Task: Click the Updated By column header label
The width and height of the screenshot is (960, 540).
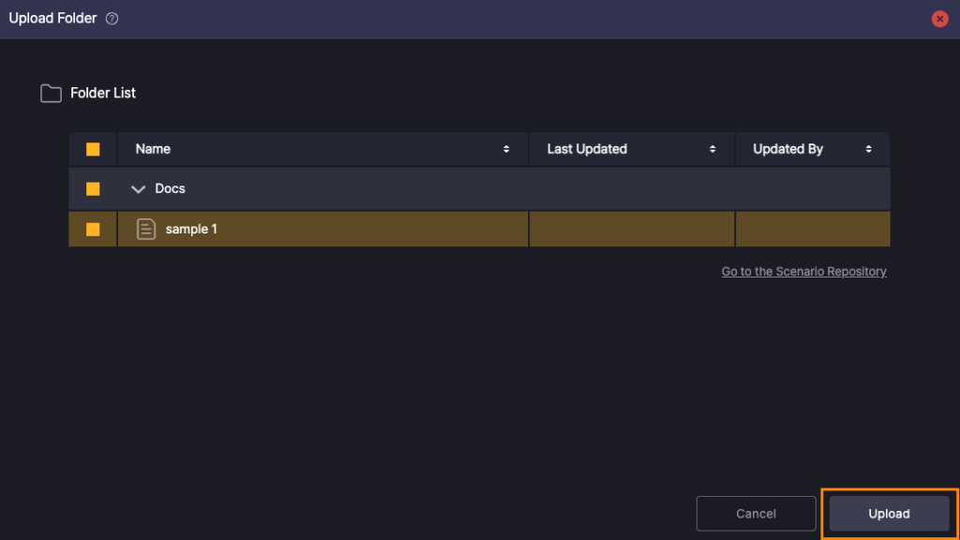Action: (x=787, y=149)
